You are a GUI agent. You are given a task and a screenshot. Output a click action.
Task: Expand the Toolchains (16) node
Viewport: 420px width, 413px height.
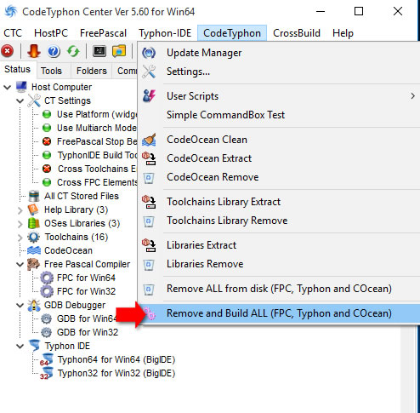[x=20, y=238]
